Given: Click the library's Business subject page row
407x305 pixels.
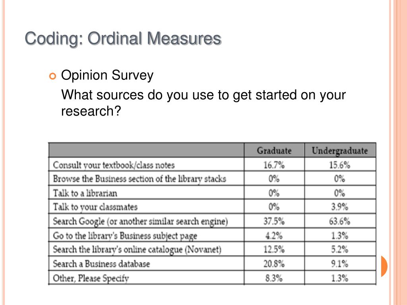Looking at the screenshot, I should pyautogui.click(x=212, y=235).
